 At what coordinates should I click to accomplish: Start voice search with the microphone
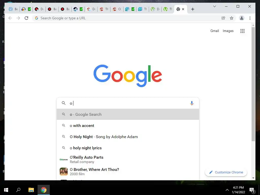(192, 103)
